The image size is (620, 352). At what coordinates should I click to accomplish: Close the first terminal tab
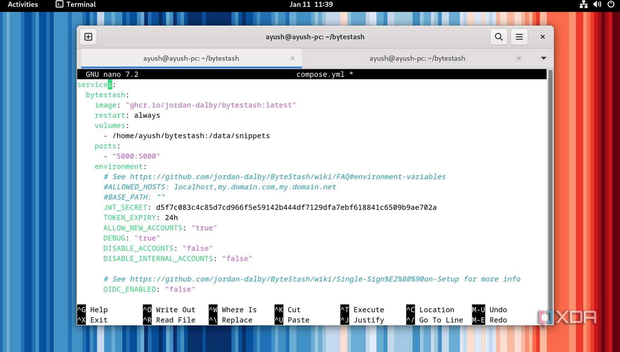(292, 58)
